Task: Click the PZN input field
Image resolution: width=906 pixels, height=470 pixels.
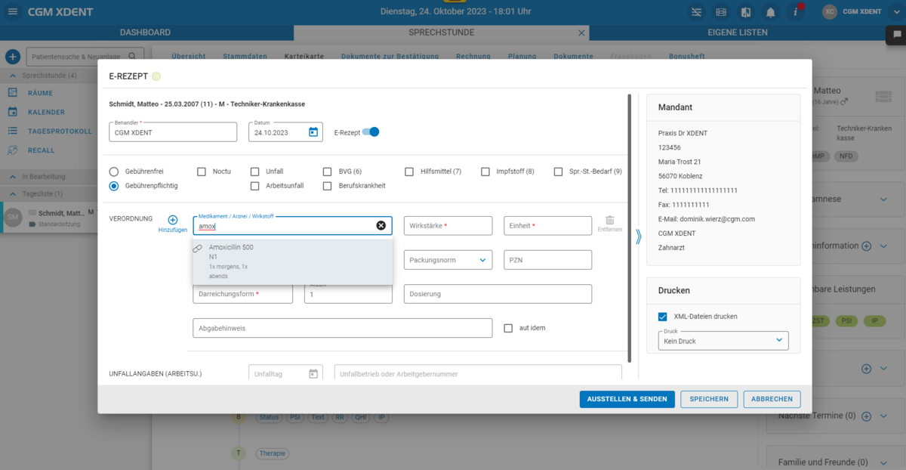Action: pos(548,260)
